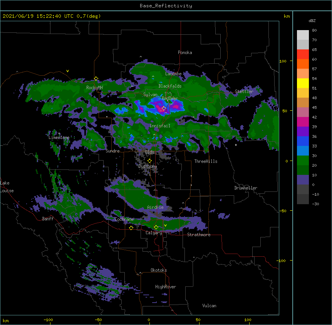Click the Didsbury label
This screenshot has height=325, width=332.
pos(148,166)
